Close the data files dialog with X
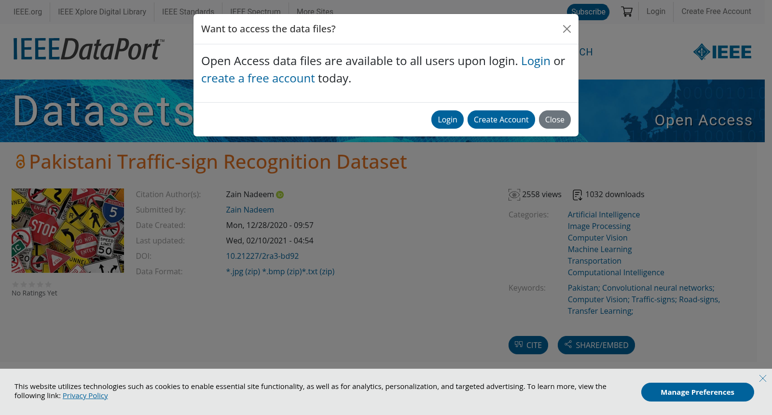Screen dimensions: 772x415 tap(567, 29)
